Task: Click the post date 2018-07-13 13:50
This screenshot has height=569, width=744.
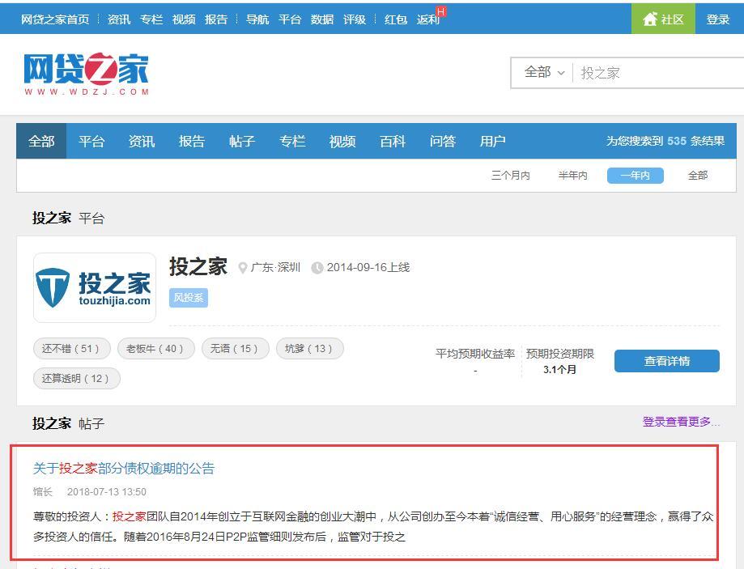Action: coord(107,491)
